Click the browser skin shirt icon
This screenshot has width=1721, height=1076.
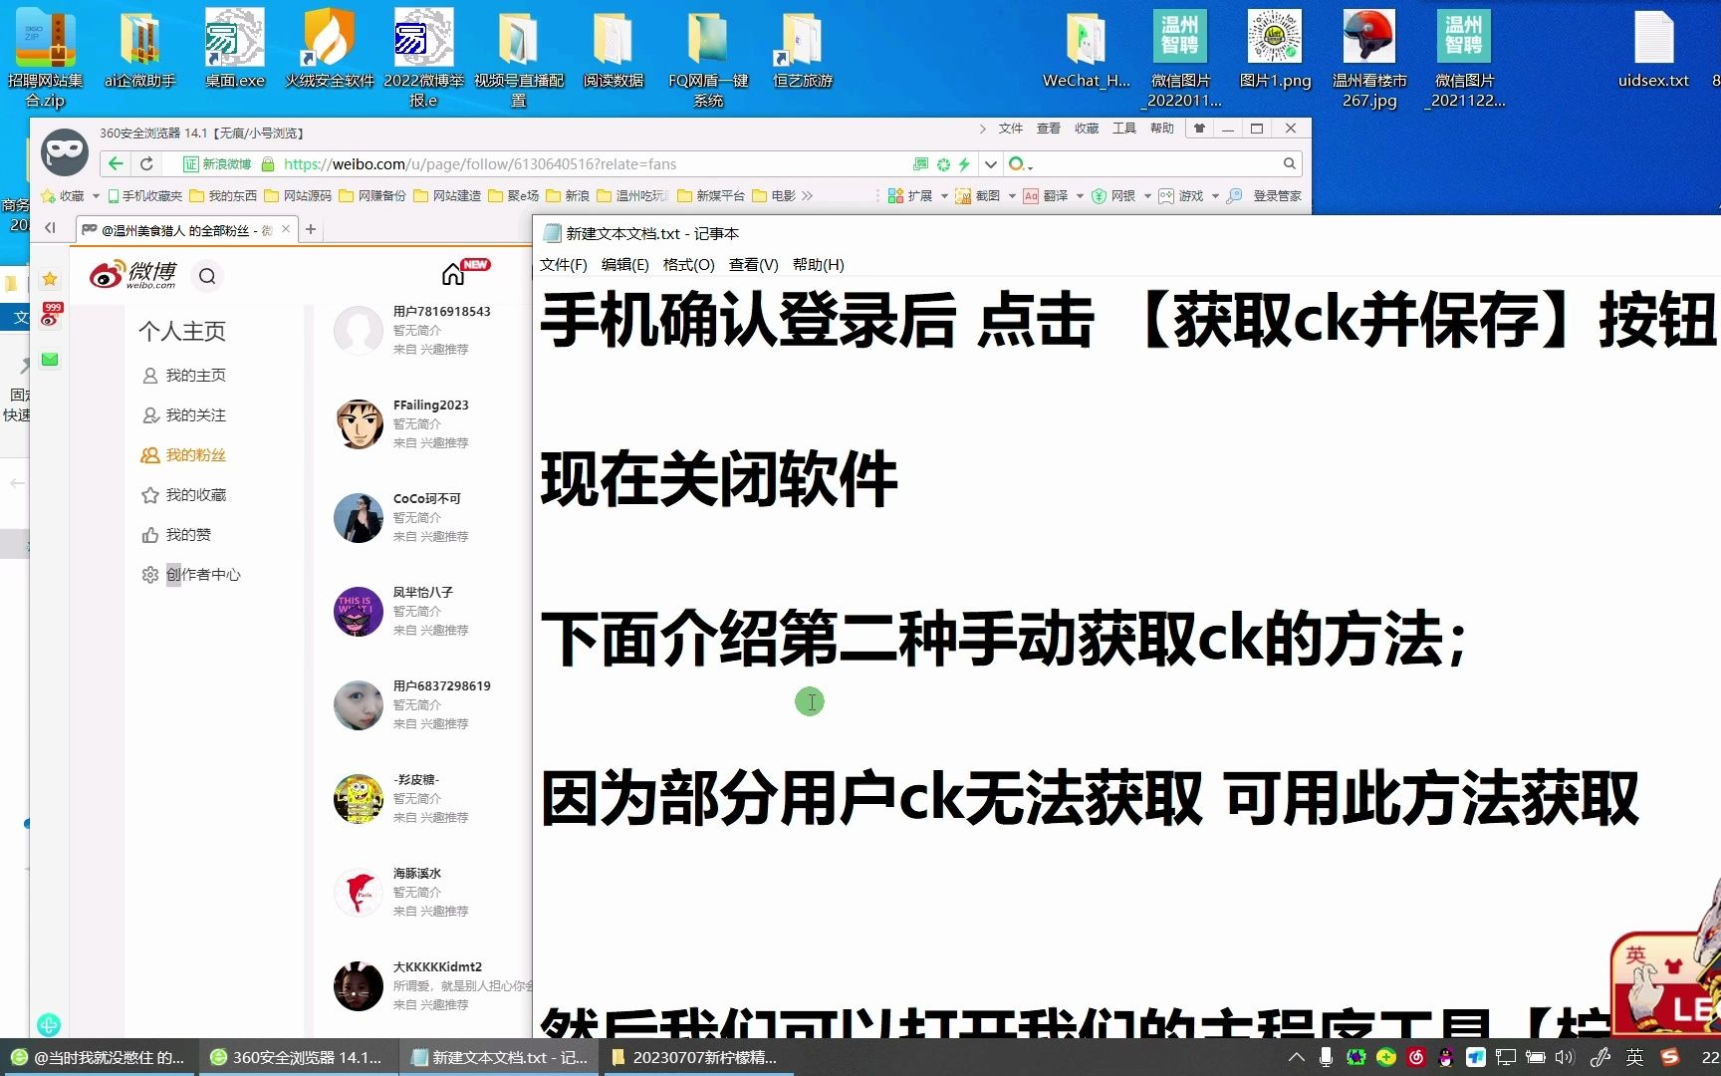(x=1199, y=129)
